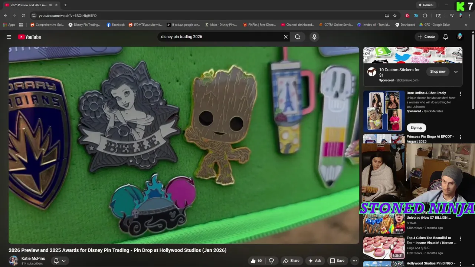Viewport: 475px width, 267px height.
Task: Select the 2026 Preview YouTube tab
Action: [28, 5]
